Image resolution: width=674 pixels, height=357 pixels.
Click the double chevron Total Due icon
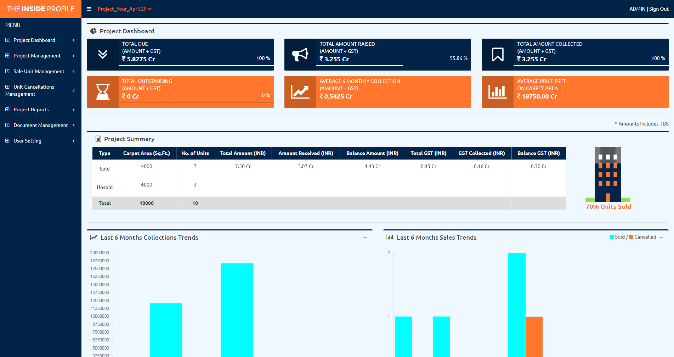click(103, 54)
